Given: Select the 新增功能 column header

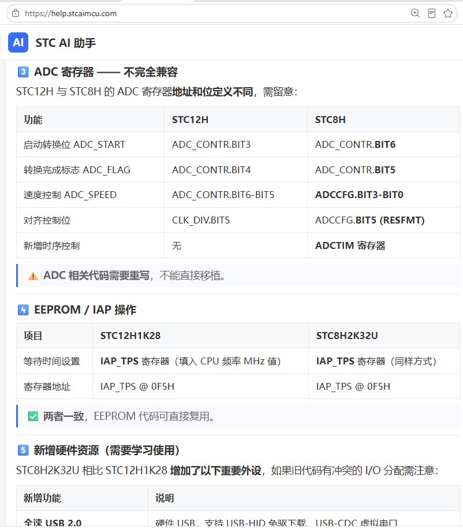Looking at the screenshot, I should point(82,498).
